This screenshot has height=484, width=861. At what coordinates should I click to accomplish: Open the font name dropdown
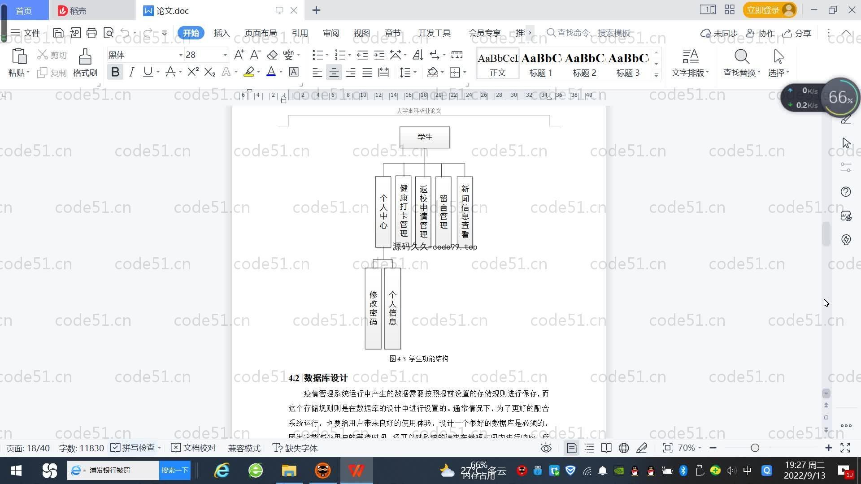(x=181, y=55)
